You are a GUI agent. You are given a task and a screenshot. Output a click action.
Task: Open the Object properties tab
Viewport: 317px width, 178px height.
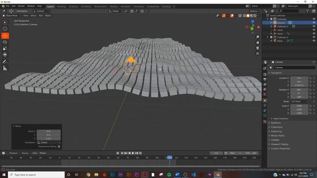tap(265, 100)
